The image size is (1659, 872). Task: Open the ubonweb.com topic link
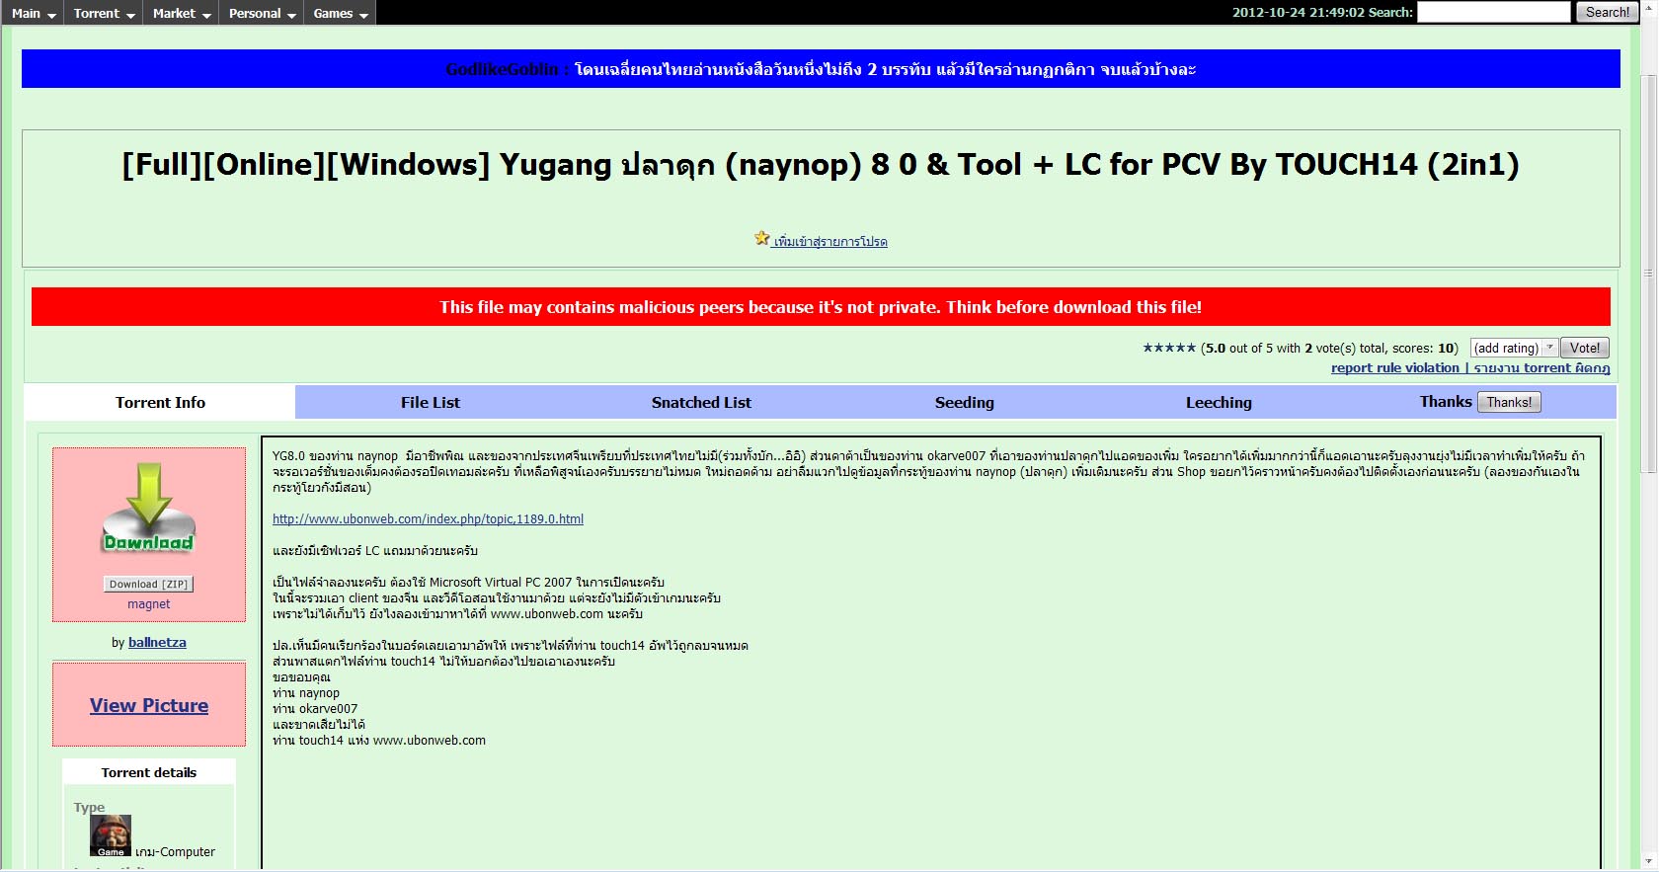[x=428, y=518]
